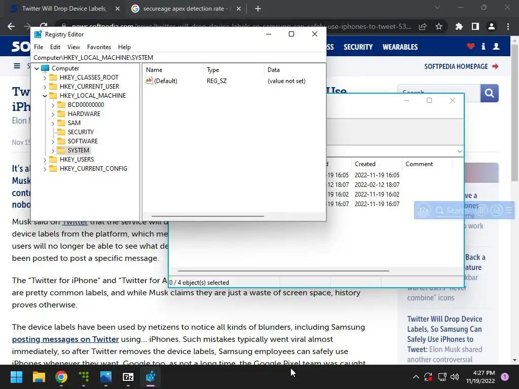The image size is (519, 389).
Task: Open the SECURITY section on Softpedia
Action: point(358,47)
